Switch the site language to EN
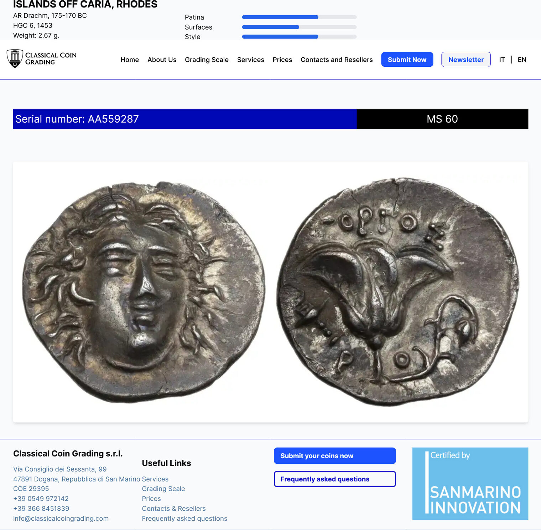The height and width of the screenshot is (530, 541). click(x=522, y=60)
